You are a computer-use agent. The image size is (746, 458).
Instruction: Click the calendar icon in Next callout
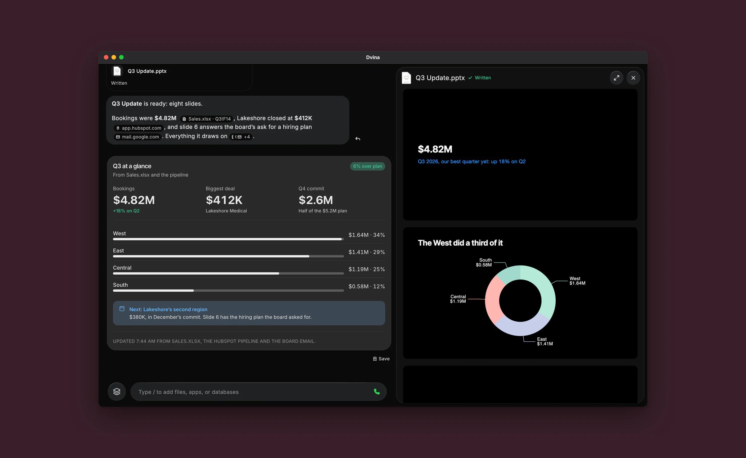pyautogui.click(x=122, y=309)
